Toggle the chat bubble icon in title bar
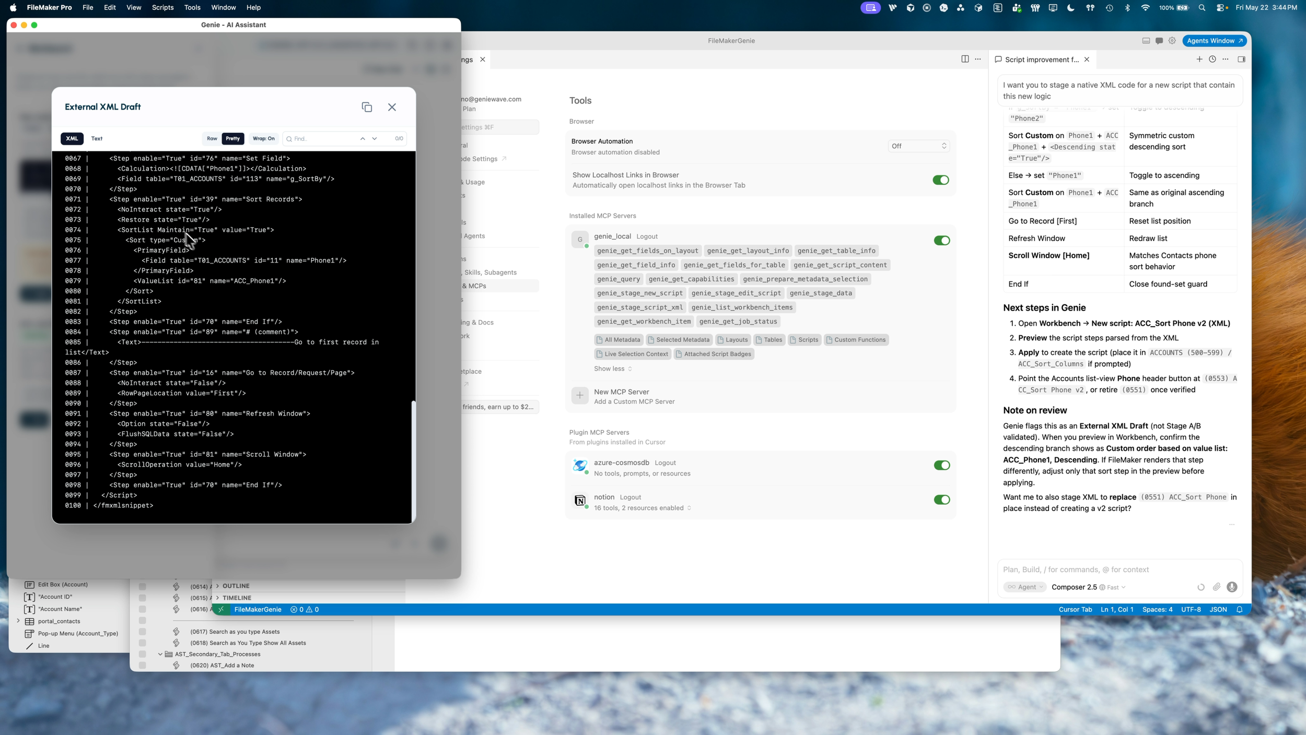 [x=1159, y=41]
